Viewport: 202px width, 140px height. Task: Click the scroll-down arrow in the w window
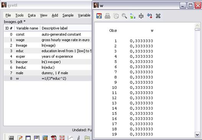[197, 135]
